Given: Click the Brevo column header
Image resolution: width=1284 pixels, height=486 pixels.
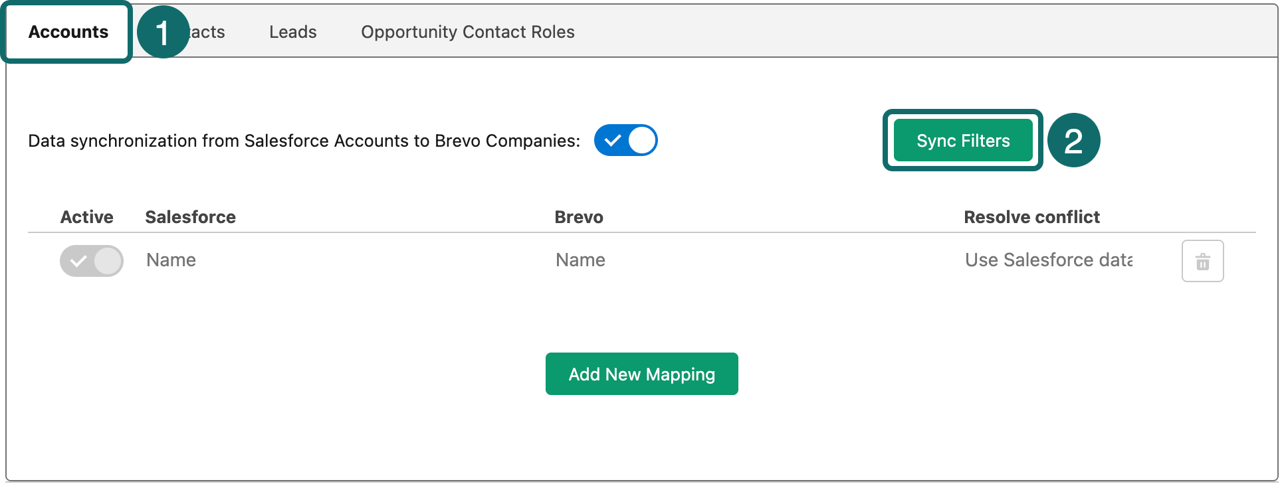Looking at the screenshot, I should pos(579,217).
